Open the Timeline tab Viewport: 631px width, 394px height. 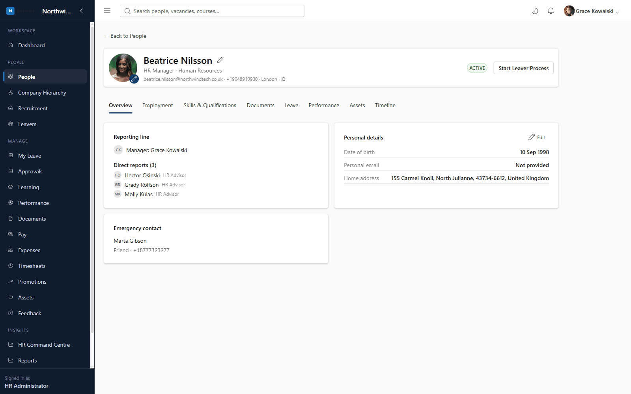(x=385, y=105)
